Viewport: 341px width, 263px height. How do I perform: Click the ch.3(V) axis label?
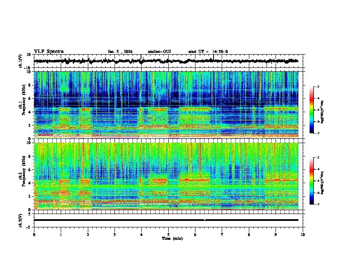(x=21, y=221)
